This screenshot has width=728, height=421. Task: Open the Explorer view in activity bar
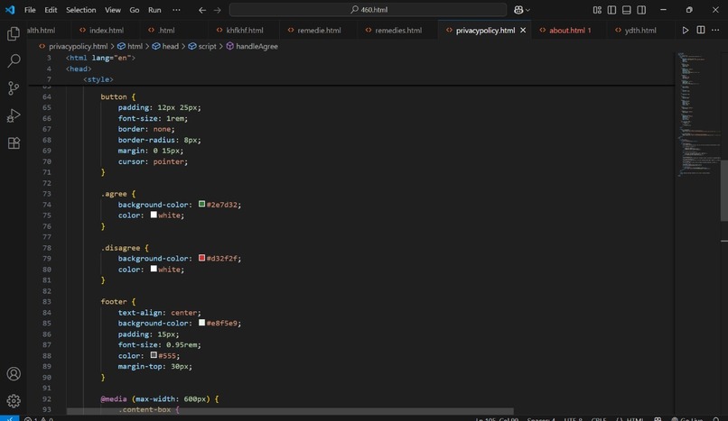tap(14, 33)
